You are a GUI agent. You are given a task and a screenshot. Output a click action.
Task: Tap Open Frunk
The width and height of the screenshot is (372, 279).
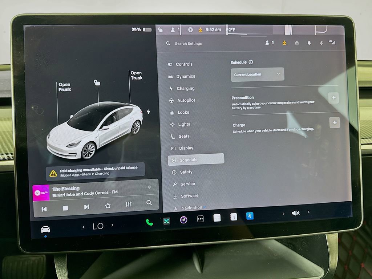65,87
